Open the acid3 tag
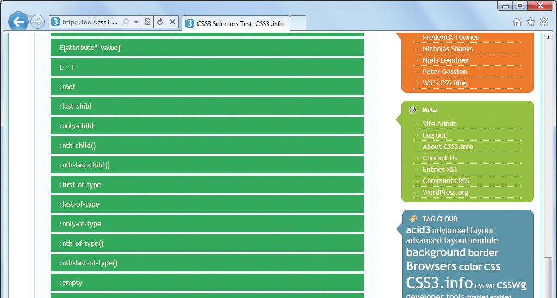Screen dimensions: 557x298 point(418,230)
